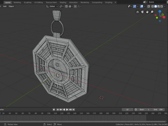The image size is (168, 126).
Task: Open Global transform orientation dropdown
Action: tap(52, 6)
